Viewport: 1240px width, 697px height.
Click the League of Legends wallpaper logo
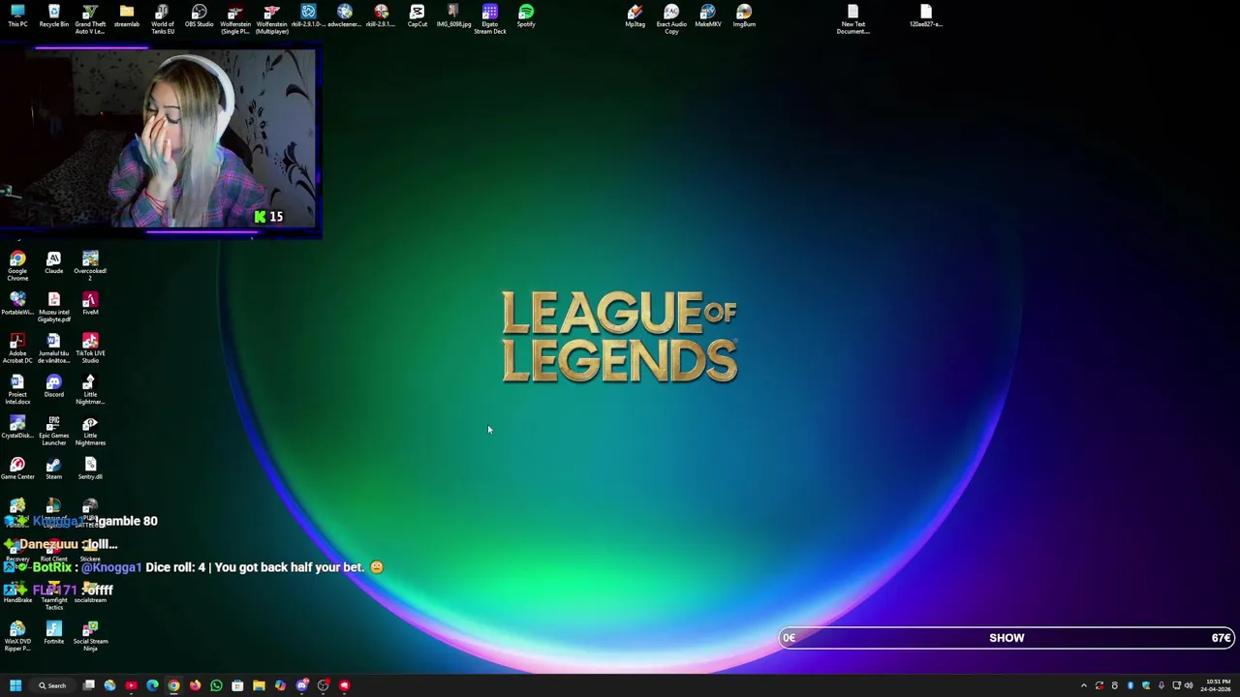[x=620, y=337]
